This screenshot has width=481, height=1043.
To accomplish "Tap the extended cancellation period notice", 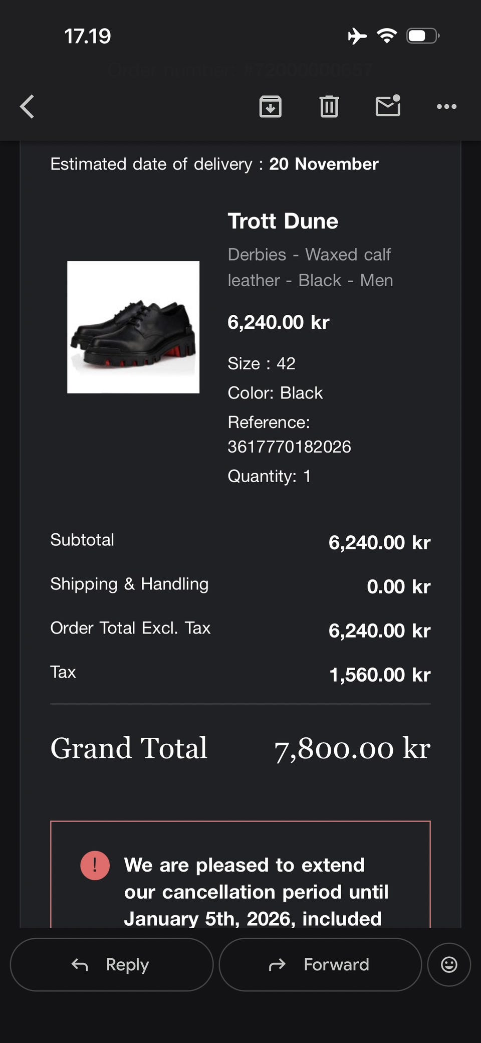I will [256, 892].
